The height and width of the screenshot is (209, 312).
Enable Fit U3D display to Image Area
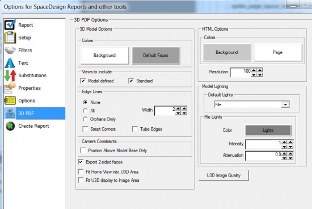(81, 180)
